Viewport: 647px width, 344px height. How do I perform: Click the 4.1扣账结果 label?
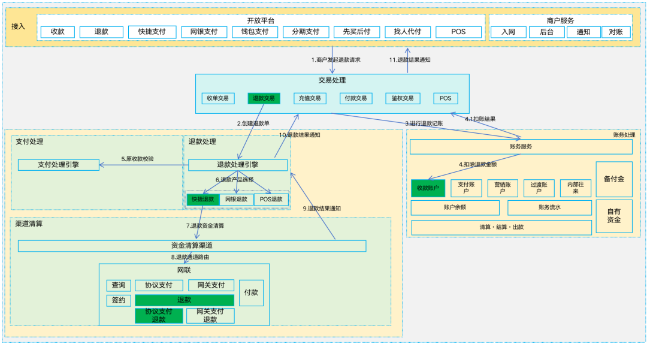(x=480, y=119)
